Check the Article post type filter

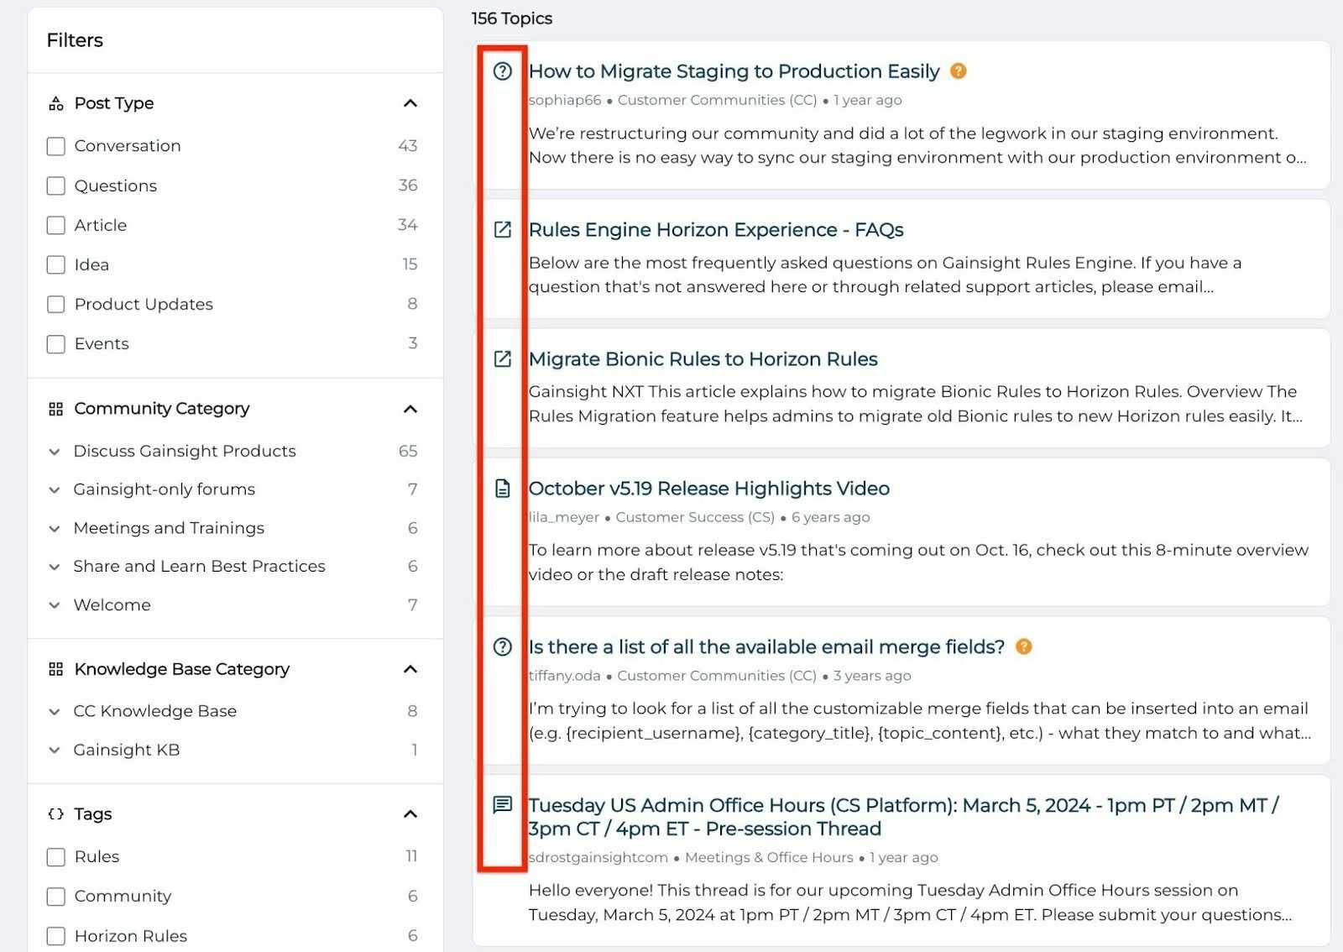56,225
